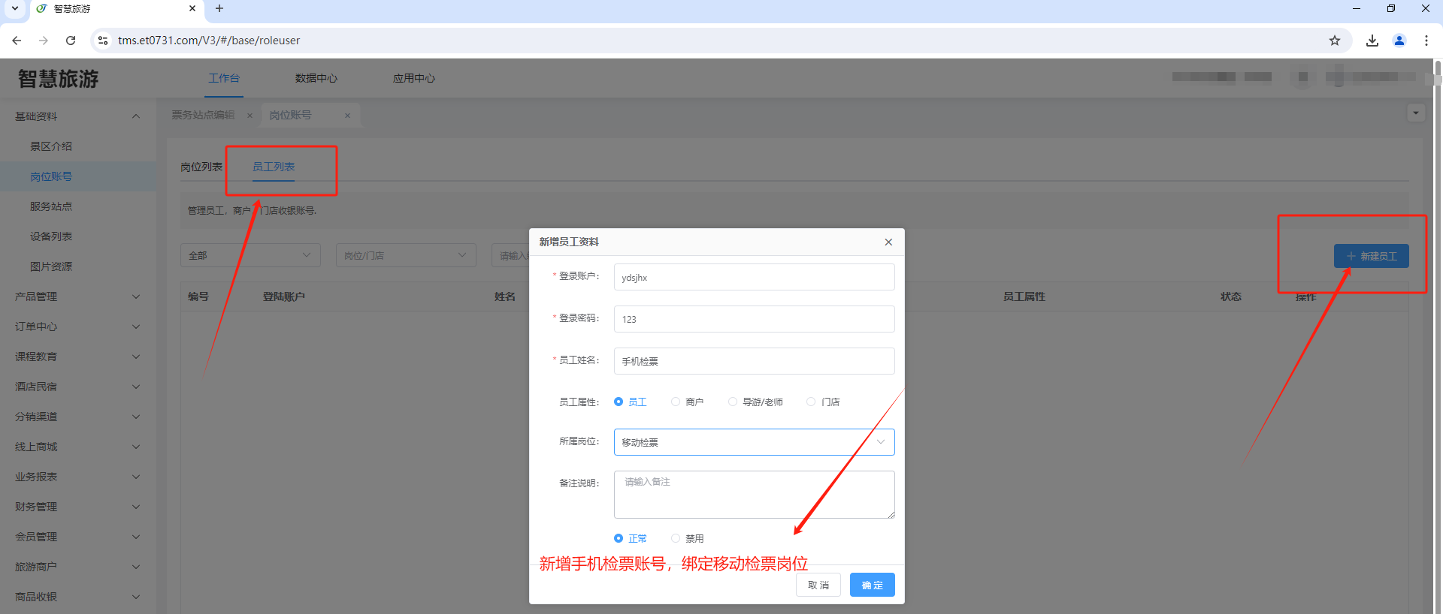The height and width of the screenshot is (614, 1443).
Task: Close the 新增员工资料 dialog with X icon
Action: coord(888,242)
